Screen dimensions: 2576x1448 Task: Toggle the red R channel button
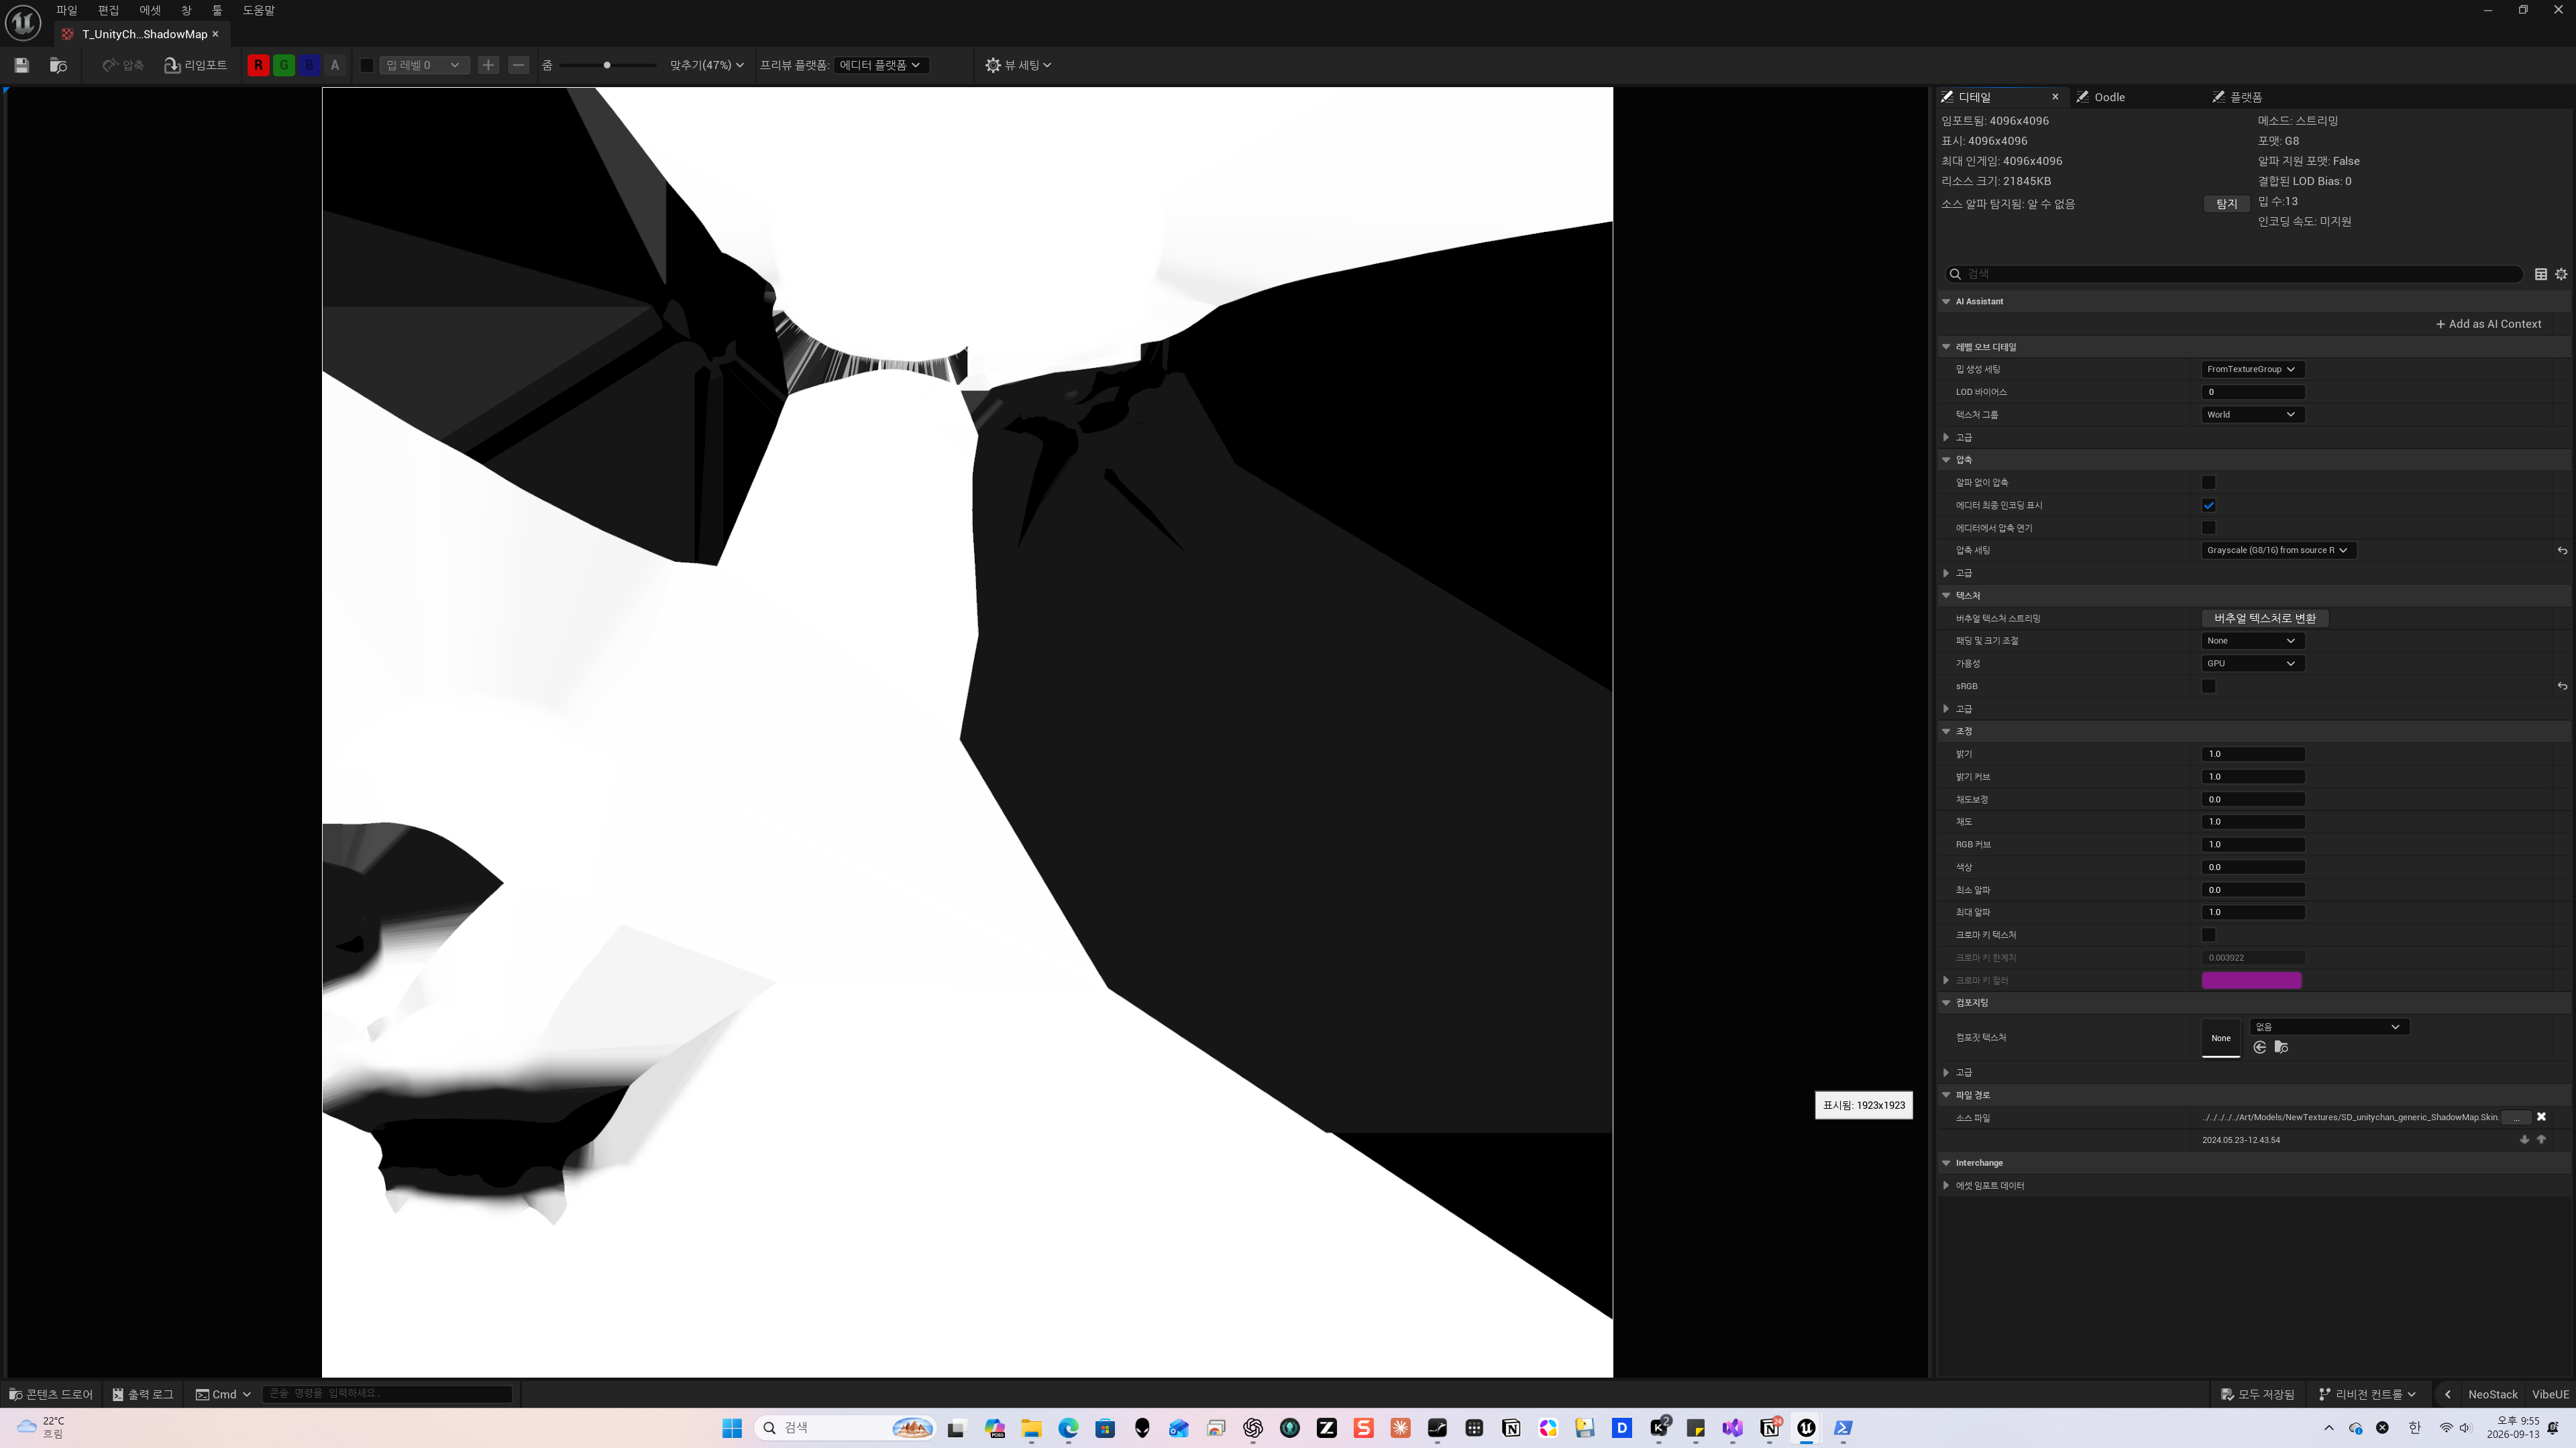[x=258, y=65]
